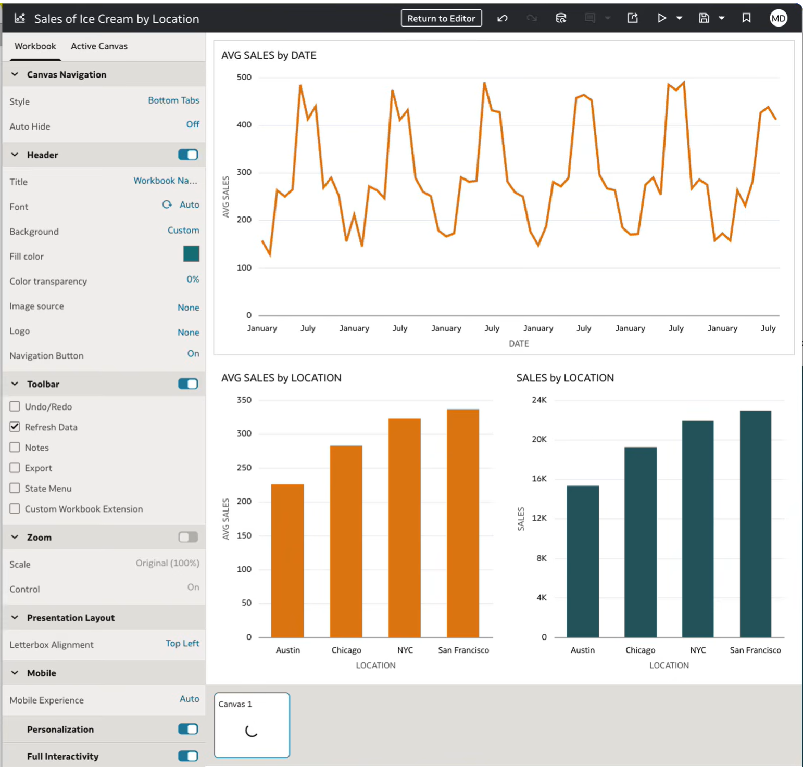This screenshot has height=767, width=803.
Task: Collapse the Presentation Layout section
Action: point(15,617)
